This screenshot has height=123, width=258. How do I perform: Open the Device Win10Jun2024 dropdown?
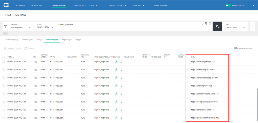(x=45, y=27)
